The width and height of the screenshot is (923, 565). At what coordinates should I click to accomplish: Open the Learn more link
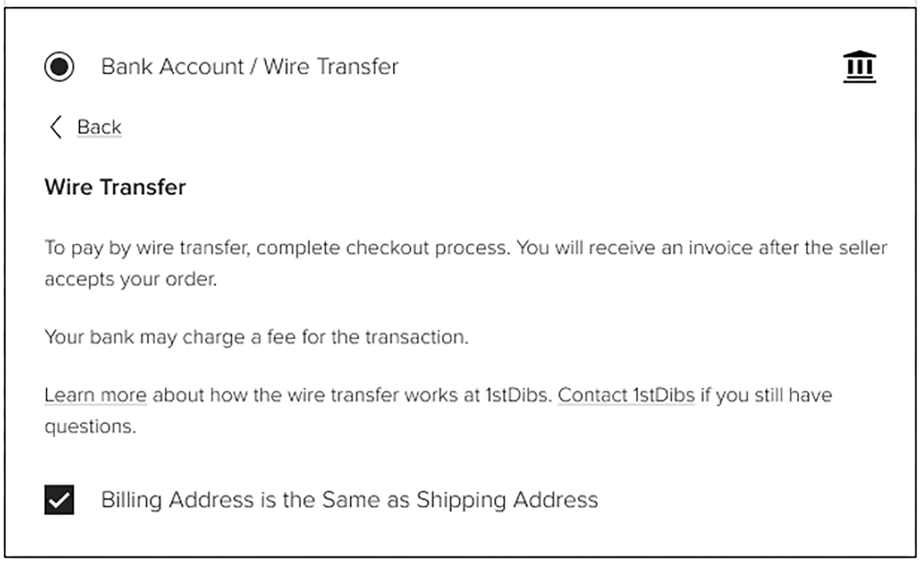(x=95, y=395)
